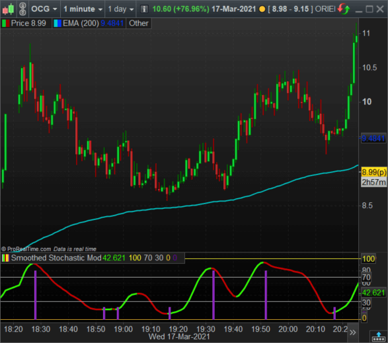This screenshot has height=343, width=388.
Task: Click the 17-Mar-2021 date in header
Action: [233, 9]
